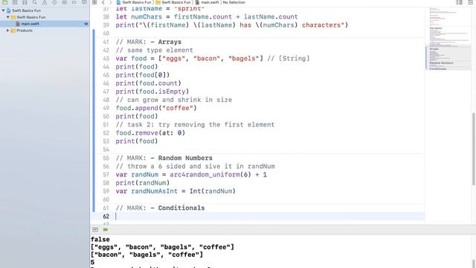476x268 pixels.
Task: Open the related items grid menu
Action: 94,2
